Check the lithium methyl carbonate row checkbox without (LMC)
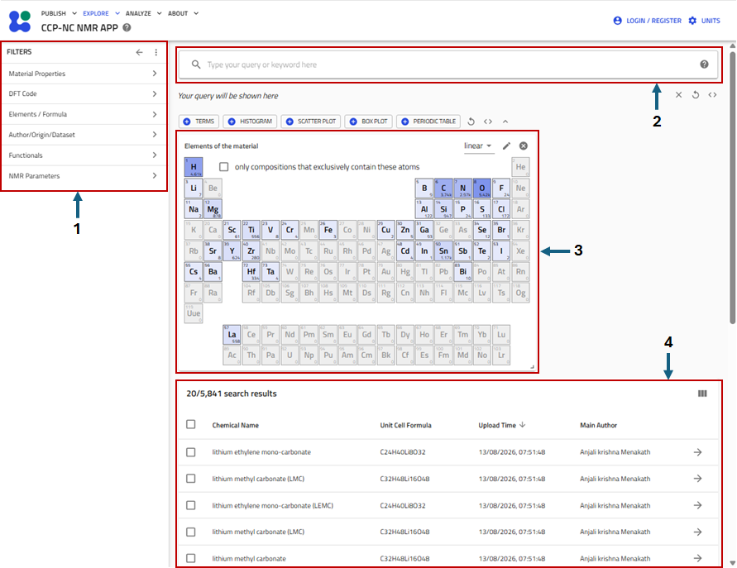The image size is (737, 568). (191, 559)
